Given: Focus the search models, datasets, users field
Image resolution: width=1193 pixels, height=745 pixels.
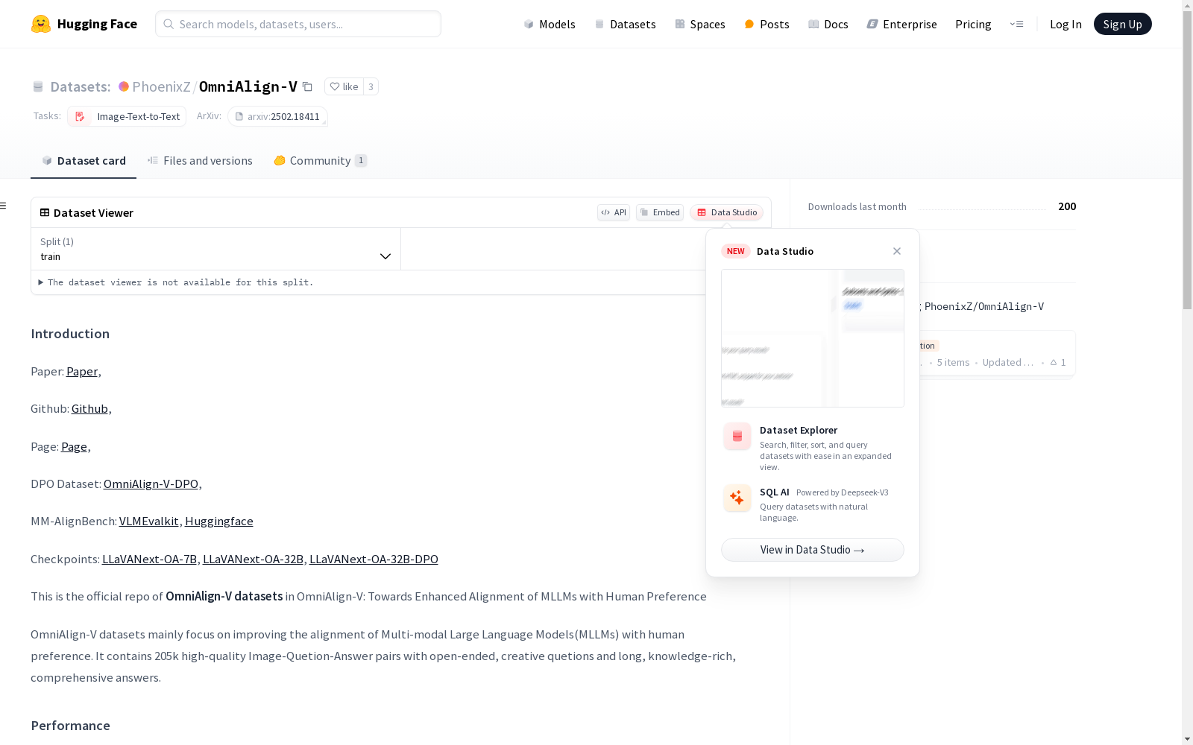Looking at the screenshot, I should (298, 24).
